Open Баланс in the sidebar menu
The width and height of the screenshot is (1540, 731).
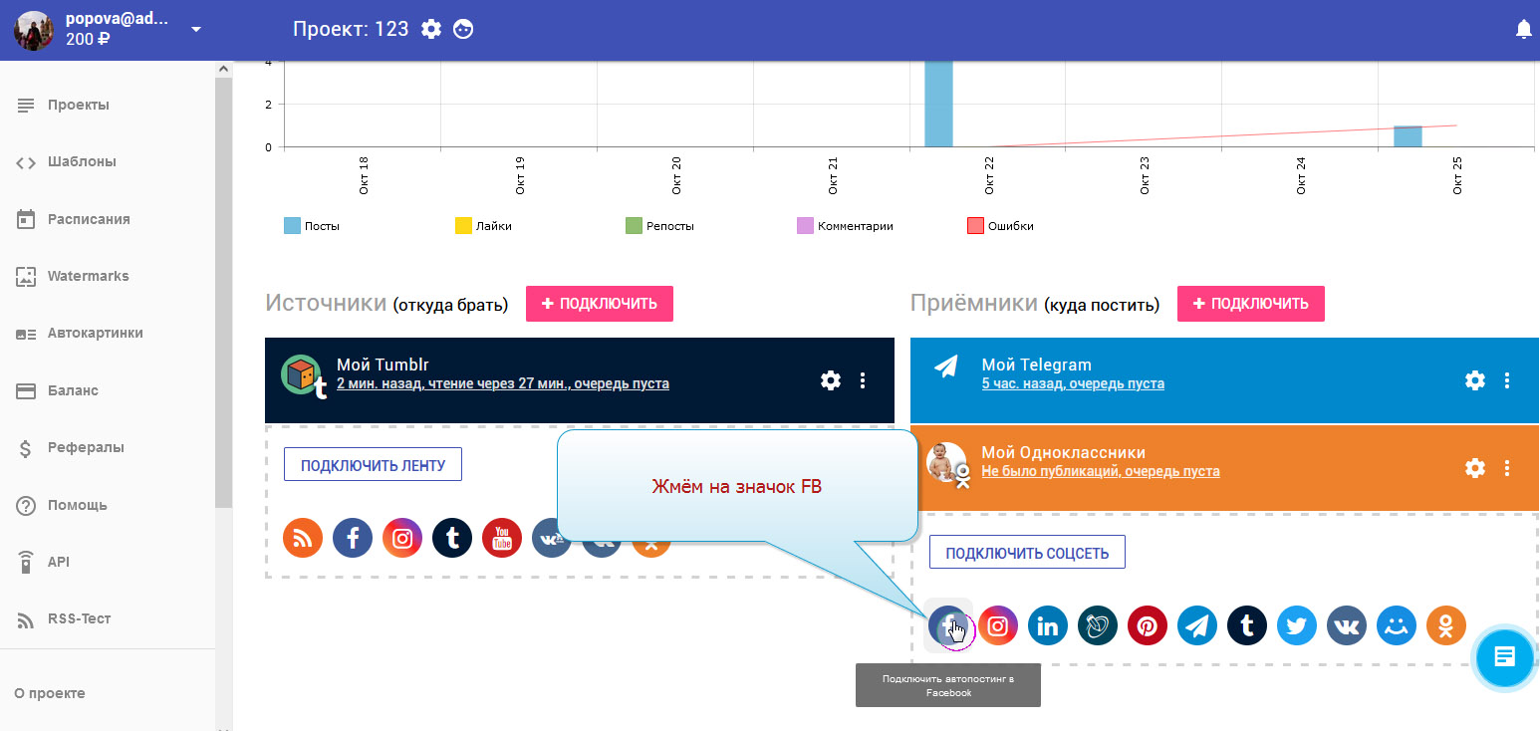click(x=73, y=390)
